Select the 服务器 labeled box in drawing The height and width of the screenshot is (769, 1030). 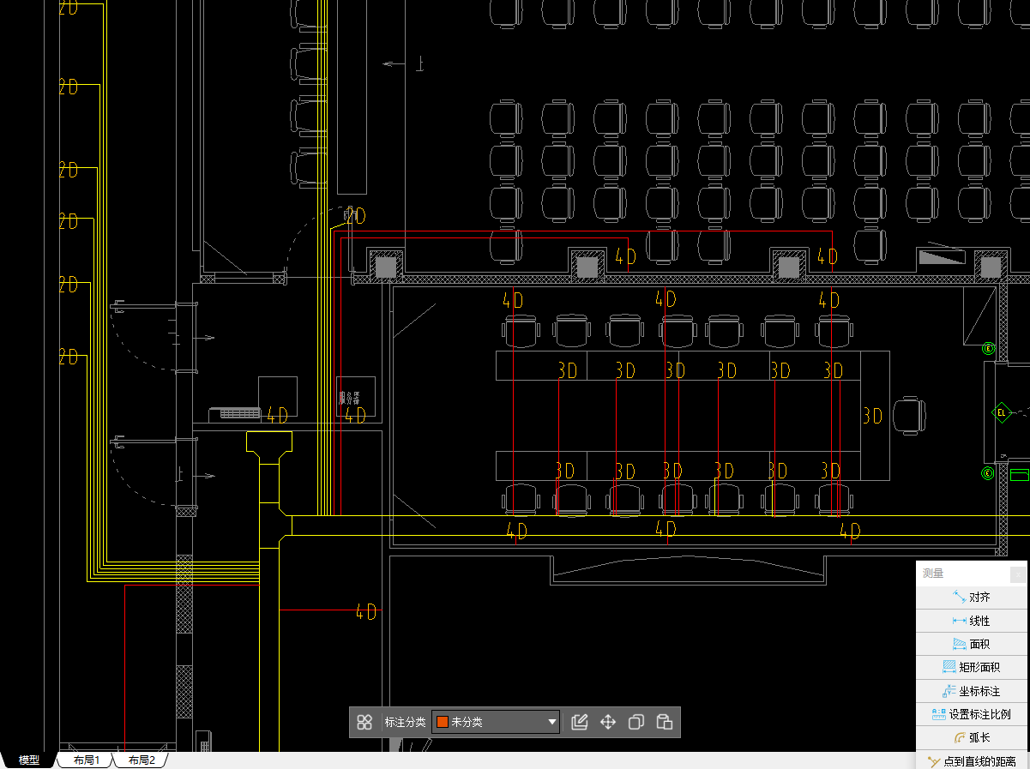[356, 397]
